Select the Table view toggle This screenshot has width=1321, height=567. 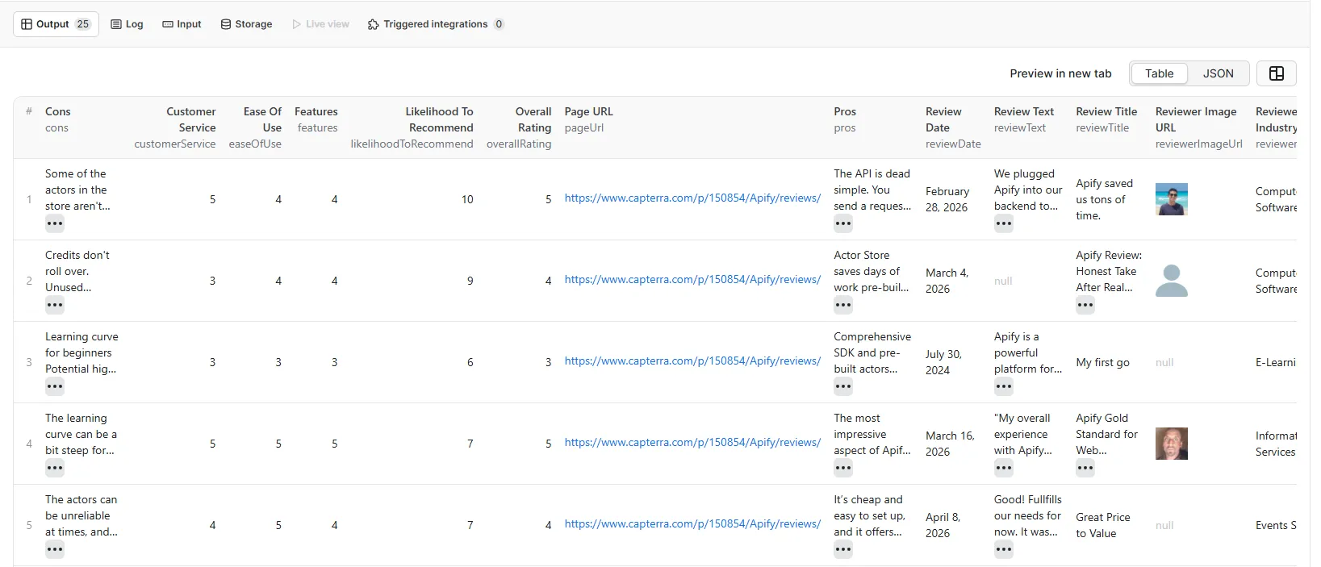pos(1159,73)
